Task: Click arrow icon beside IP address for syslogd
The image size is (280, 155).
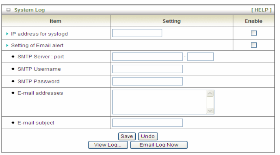Action: coord(8,34)
